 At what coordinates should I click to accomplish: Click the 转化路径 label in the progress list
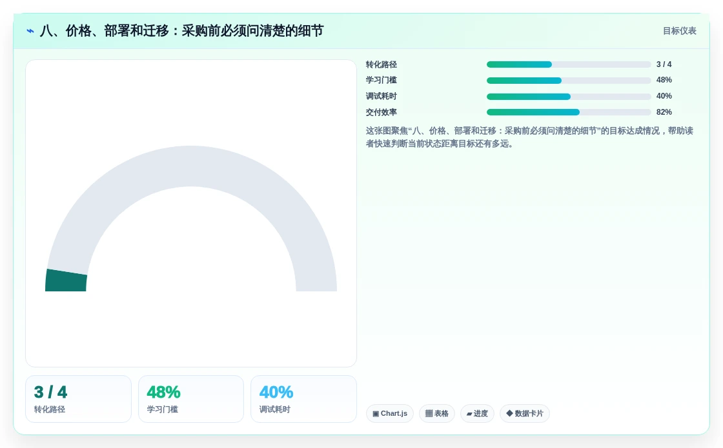tap(382, 64)
